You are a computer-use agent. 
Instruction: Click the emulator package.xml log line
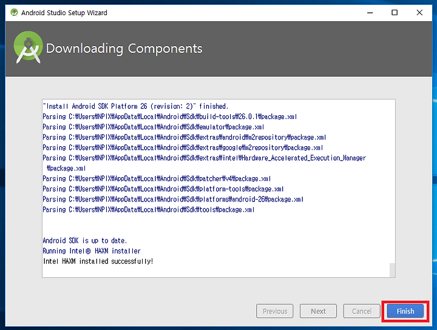tap(154, 127)
